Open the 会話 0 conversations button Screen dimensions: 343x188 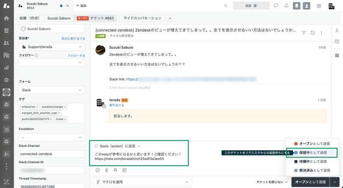pyautogui.click(x=251, y=6)
